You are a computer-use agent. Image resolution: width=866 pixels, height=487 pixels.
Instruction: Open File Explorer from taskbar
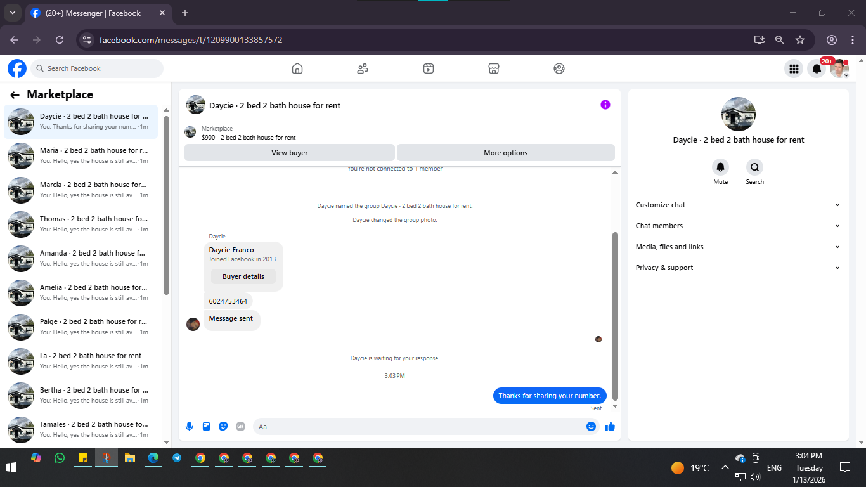click(x=130, y=458)
